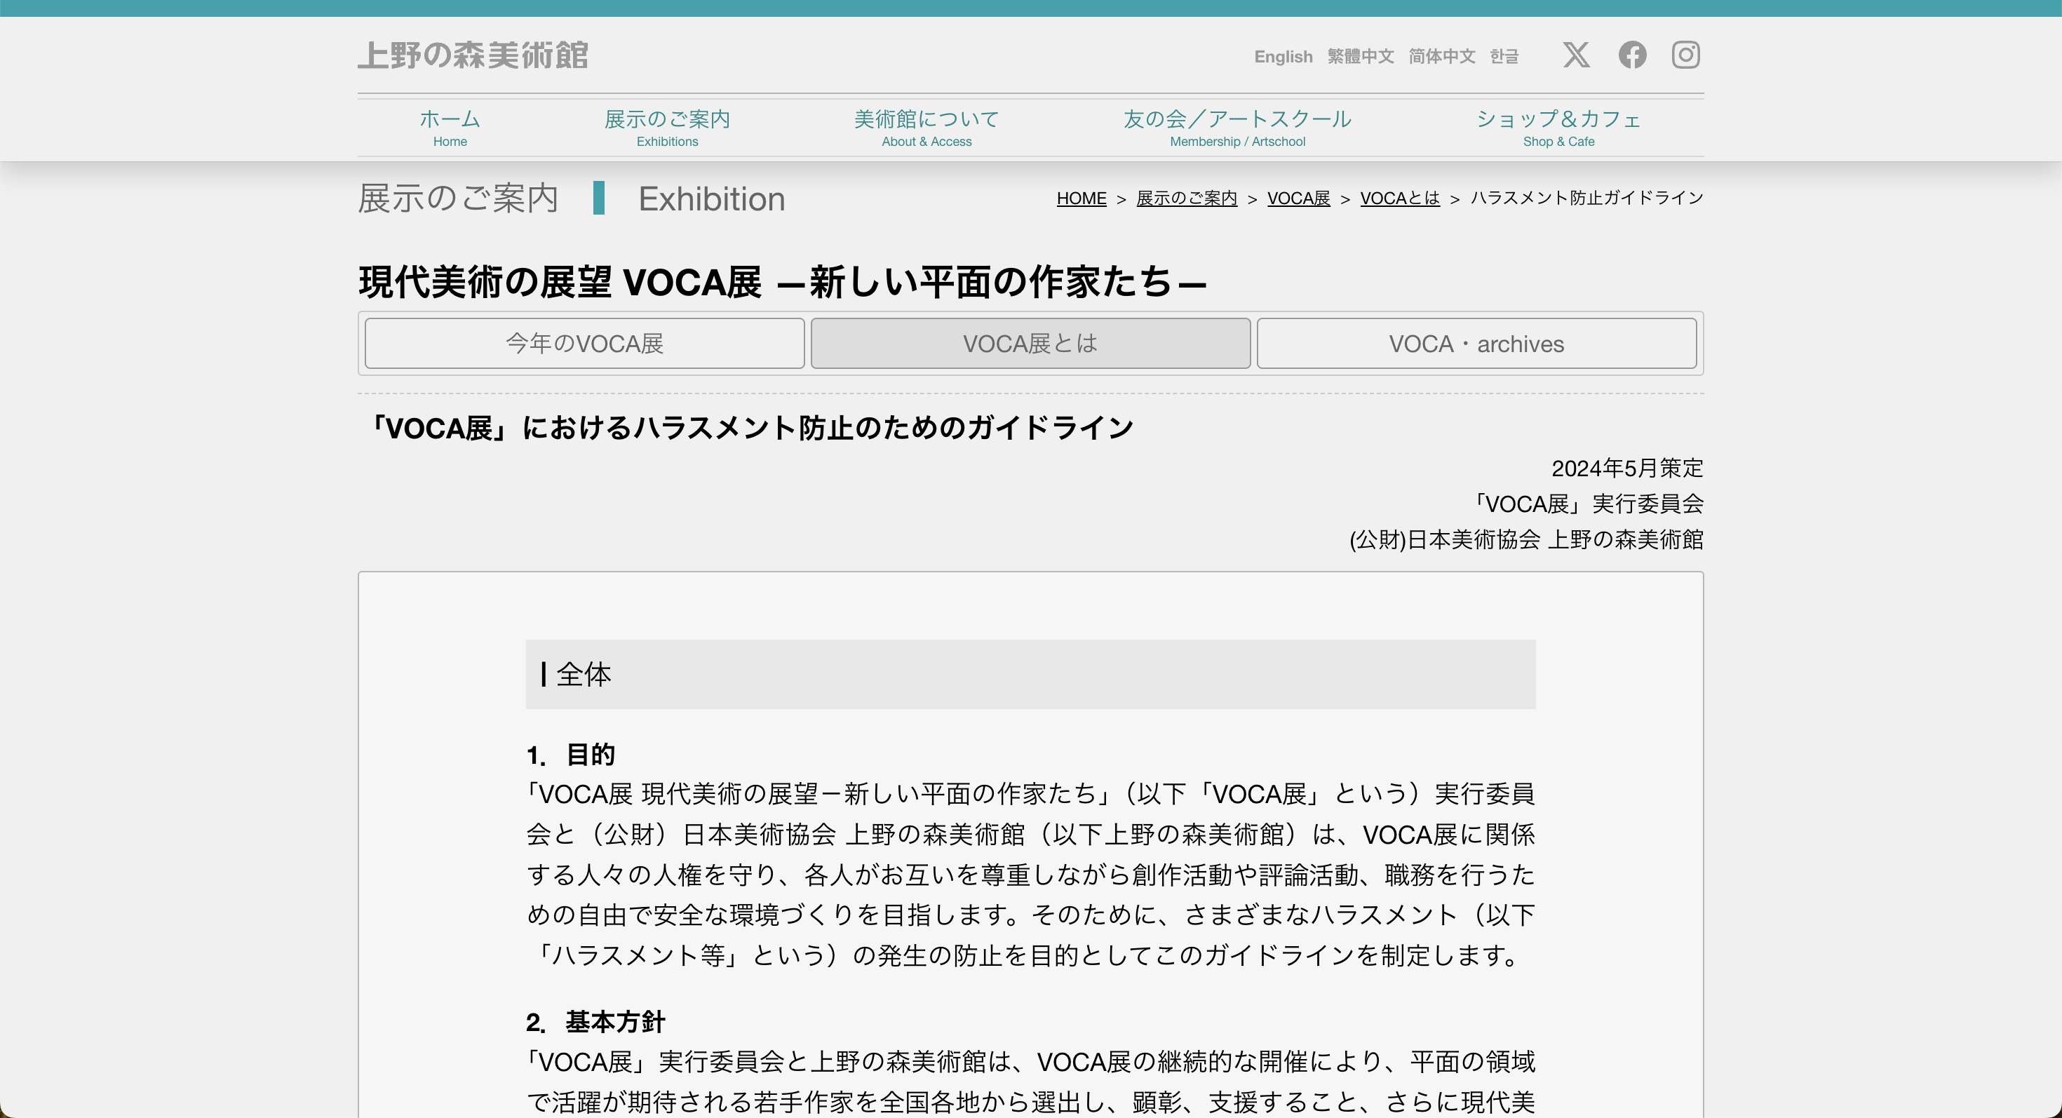Click the 2024年5月策定 date text

tap(1627, 468)
